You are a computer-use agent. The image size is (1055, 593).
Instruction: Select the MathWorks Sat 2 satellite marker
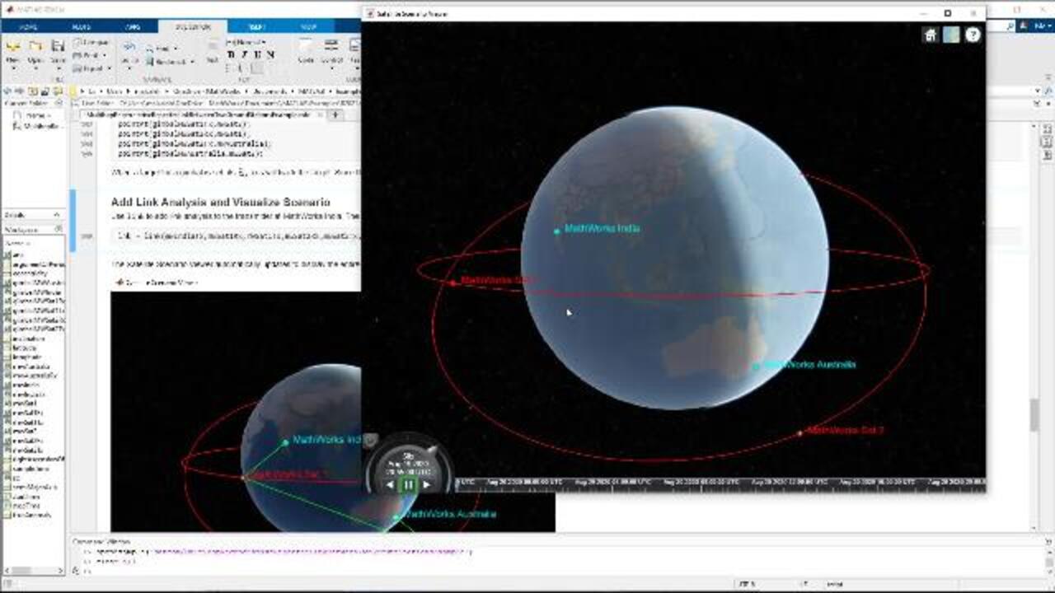point(800,432)
